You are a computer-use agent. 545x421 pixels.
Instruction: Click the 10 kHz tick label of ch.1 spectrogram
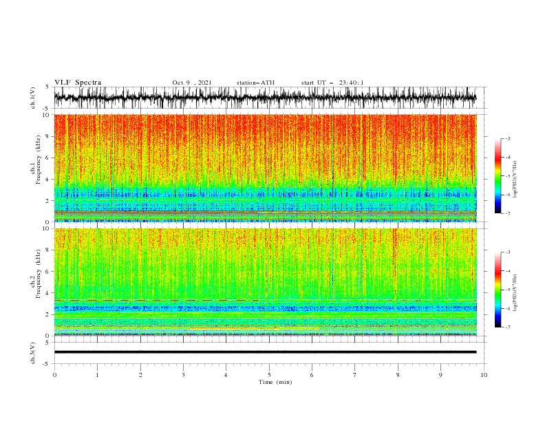coord(45,115)
